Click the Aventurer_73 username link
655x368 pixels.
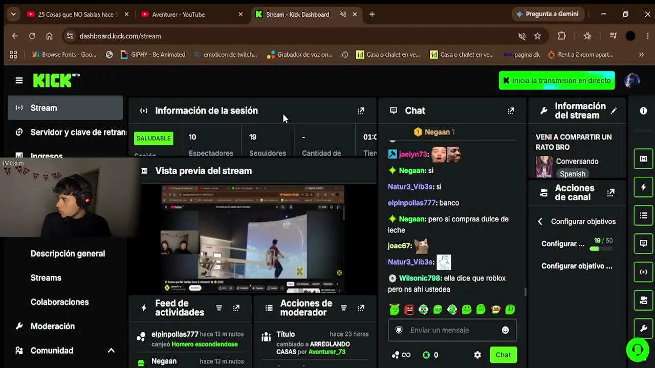pyautogui.click(x=326, y=352)
